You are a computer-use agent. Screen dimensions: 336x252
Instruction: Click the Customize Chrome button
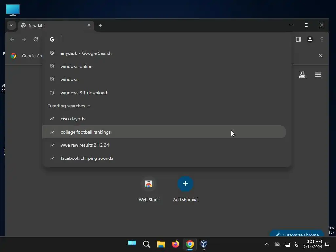click(x=297, y=234)
